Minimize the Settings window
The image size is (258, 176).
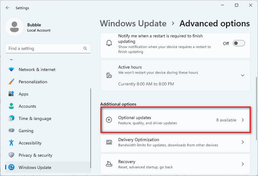[223, 5]
